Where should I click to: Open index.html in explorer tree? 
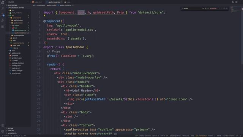click(16, 46)
